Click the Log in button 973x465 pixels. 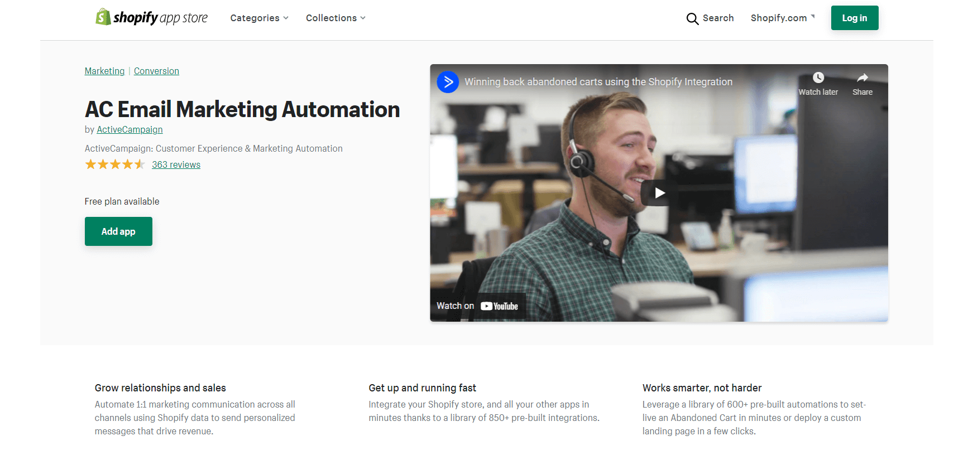pyautogui.click(x=855, y=18)
